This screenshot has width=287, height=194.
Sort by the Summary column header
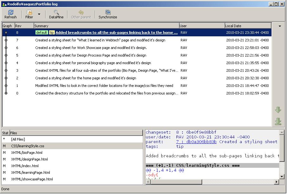pyautogui.click(x=106, y=26)
